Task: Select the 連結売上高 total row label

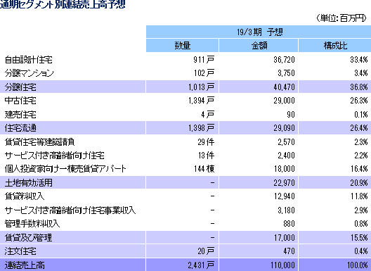Action: pyautogui.click(x=25, y=265)
